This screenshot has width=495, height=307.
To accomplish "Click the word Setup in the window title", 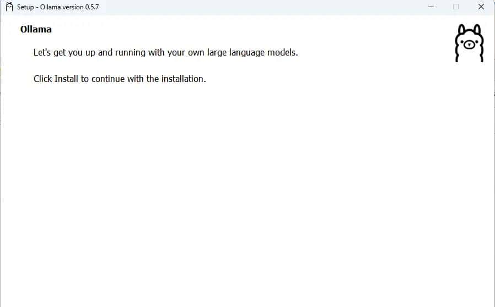I will (x=25, y=7).
